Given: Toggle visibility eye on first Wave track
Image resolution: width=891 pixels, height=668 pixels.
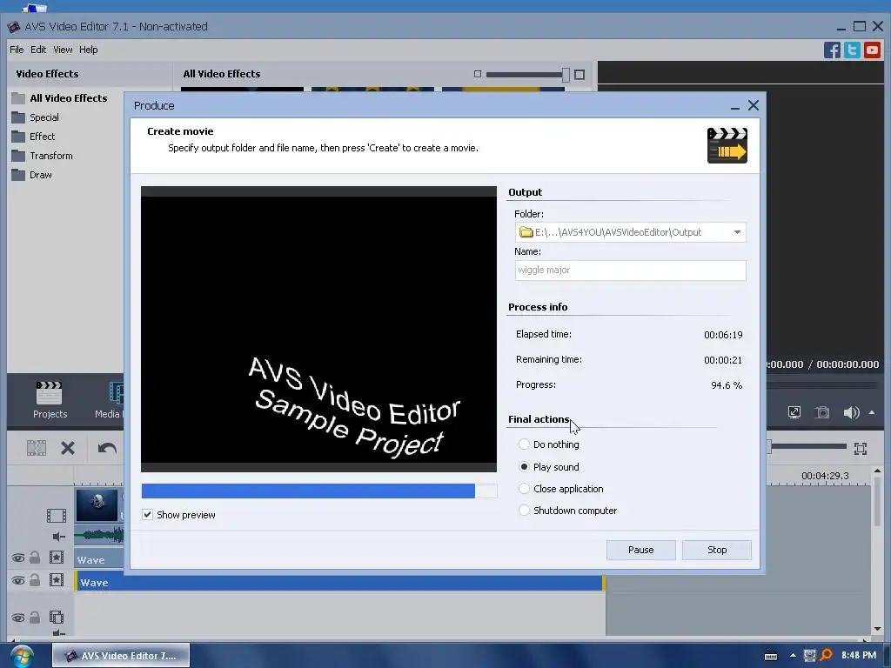Looking at the screenshot, I should 18,558.
